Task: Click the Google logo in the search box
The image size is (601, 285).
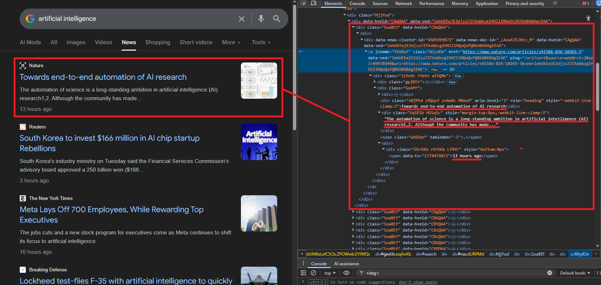Action: 30,19
